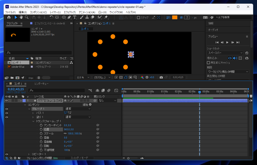Viewport: 257px width, 165px height.
Task: Select the Pen tool in the toolbar
Action: pyautogui.click(x=69, y=17)
